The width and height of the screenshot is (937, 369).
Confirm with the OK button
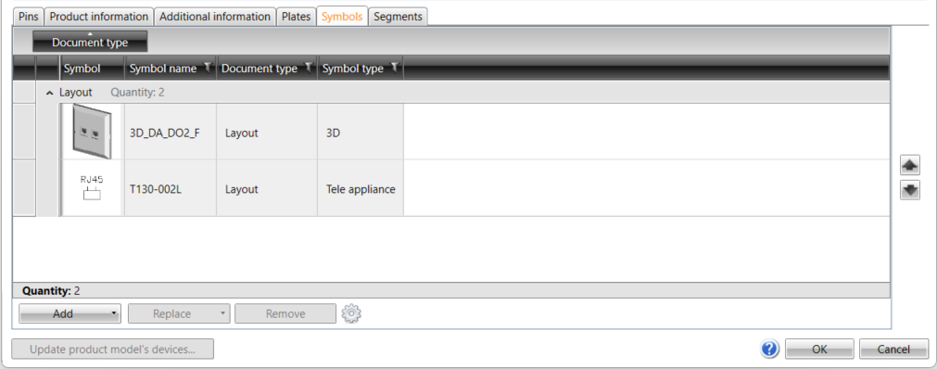point(819,350)
